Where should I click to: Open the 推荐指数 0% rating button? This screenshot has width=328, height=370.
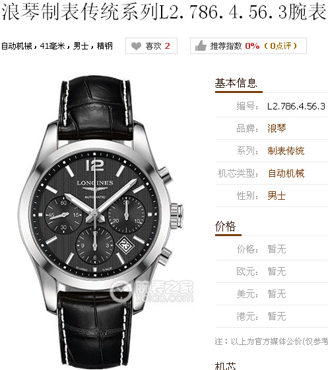(x=248, y=46)
